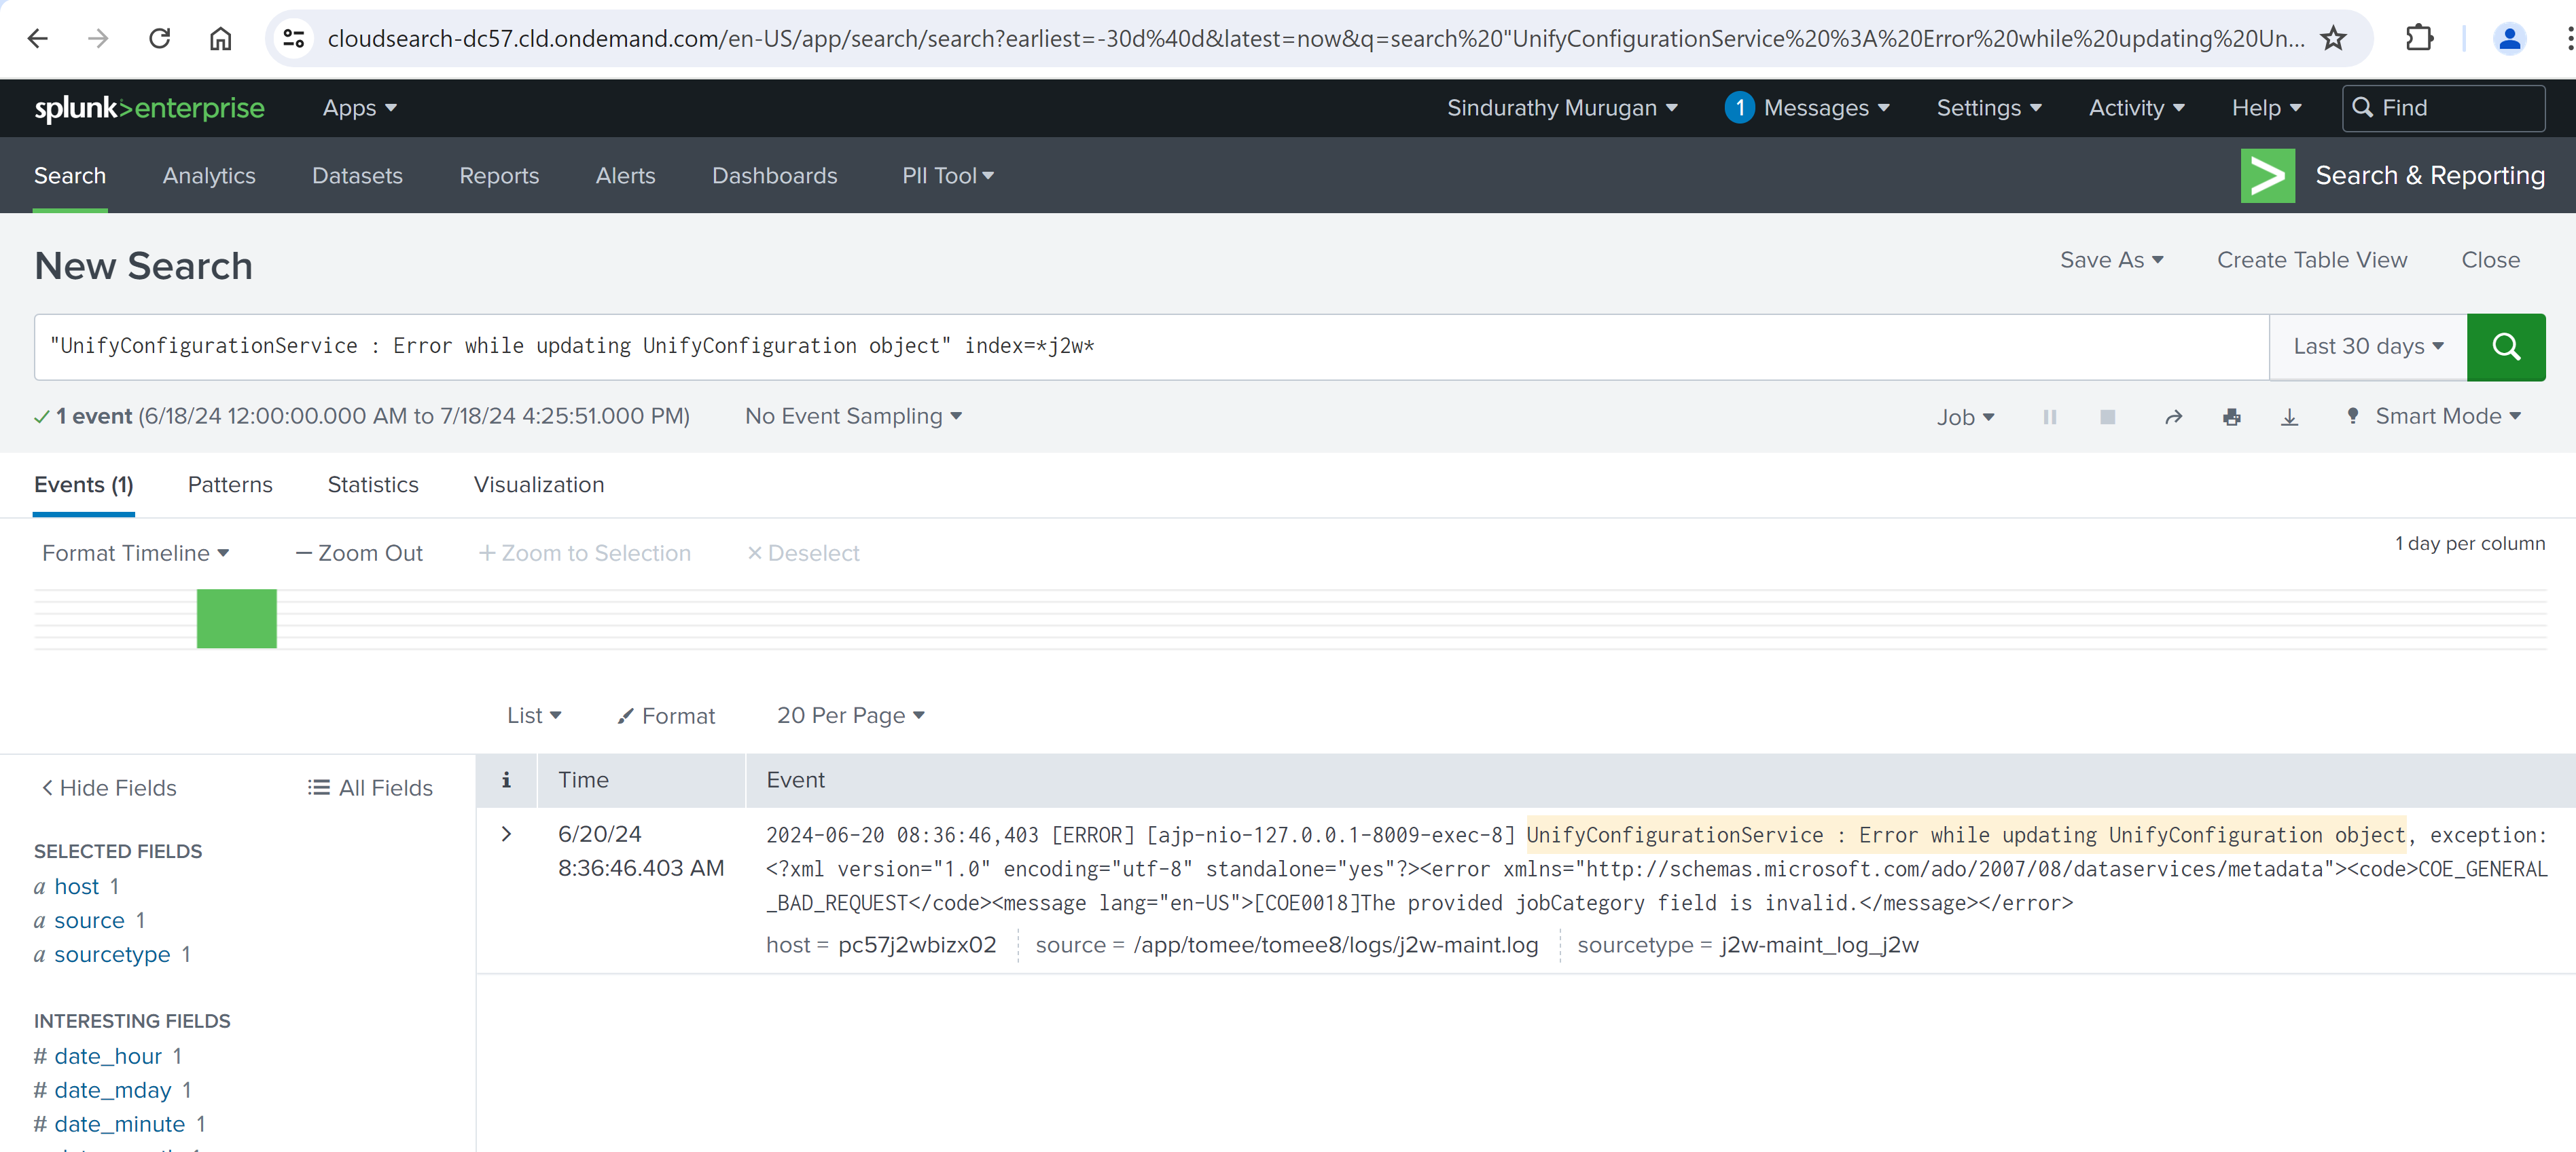Image resolution: width=2576 pixels, height=1152 pixels.
Task: Click the event info column icon
Action: click(x=506, y=779)
